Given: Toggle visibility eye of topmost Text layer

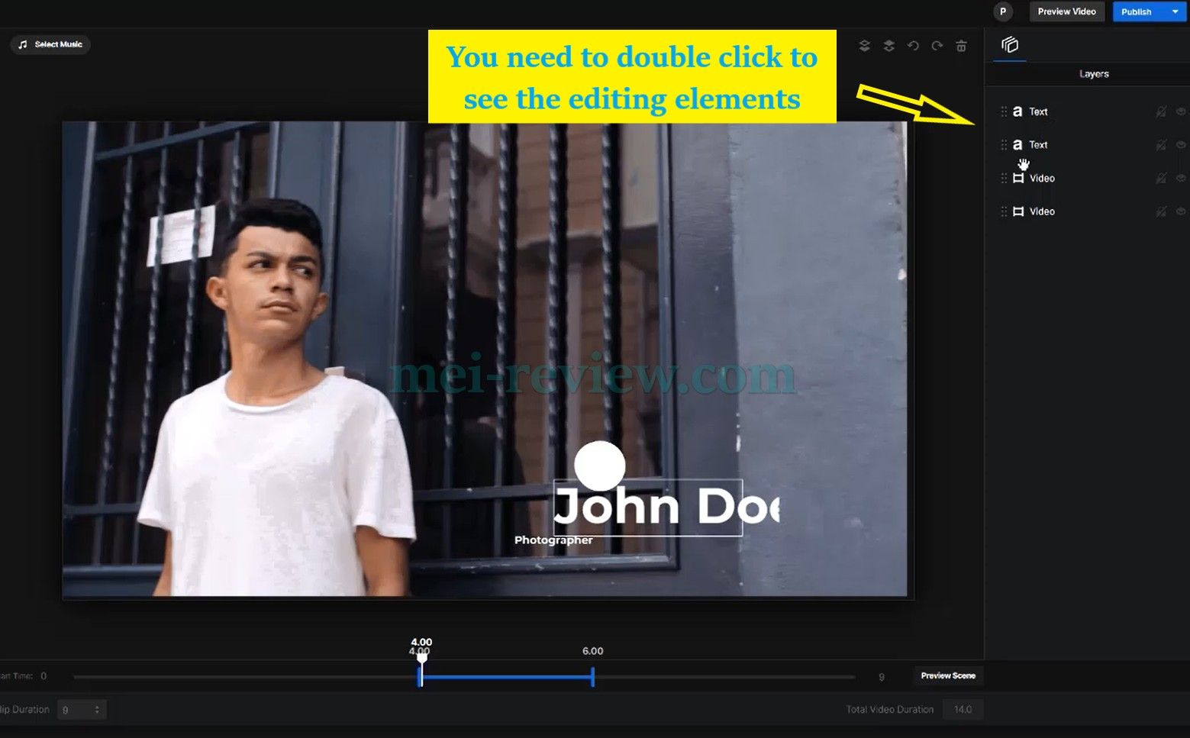Looking at the screenshot, I should tap(1181, 111).
